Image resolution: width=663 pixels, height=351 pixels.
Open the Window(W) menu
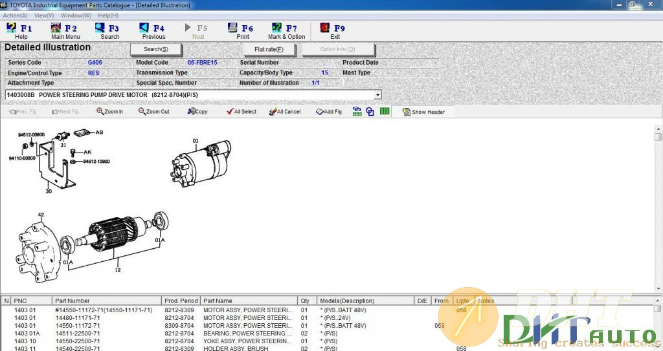click(x=76, y=16)
